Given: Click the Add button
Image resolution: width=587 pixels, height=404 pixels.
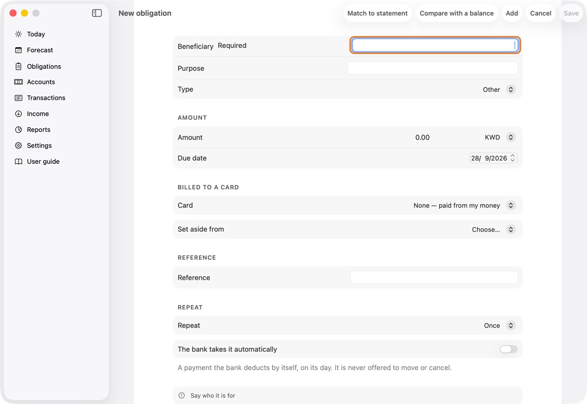Looking at the screenshot, I should click(512, 13).
